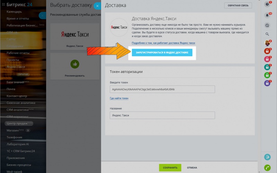
Task: Open the Где найти токен link
Action: [119, 98]
